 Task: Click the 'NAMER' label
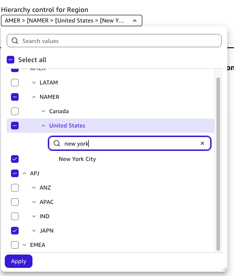tap(50, 97)
